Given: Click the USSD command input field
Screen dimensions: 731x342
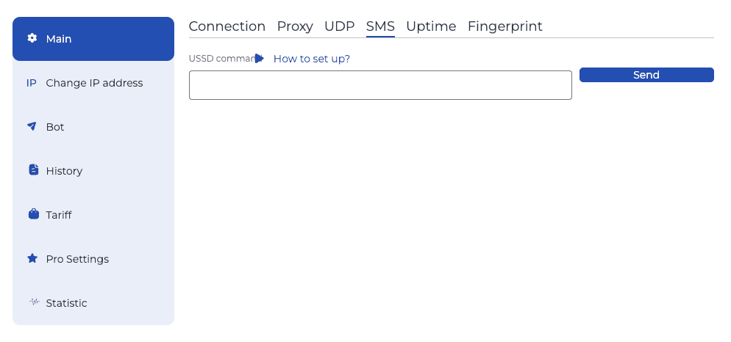Looking at the screenshot, I should pos(380,85).
